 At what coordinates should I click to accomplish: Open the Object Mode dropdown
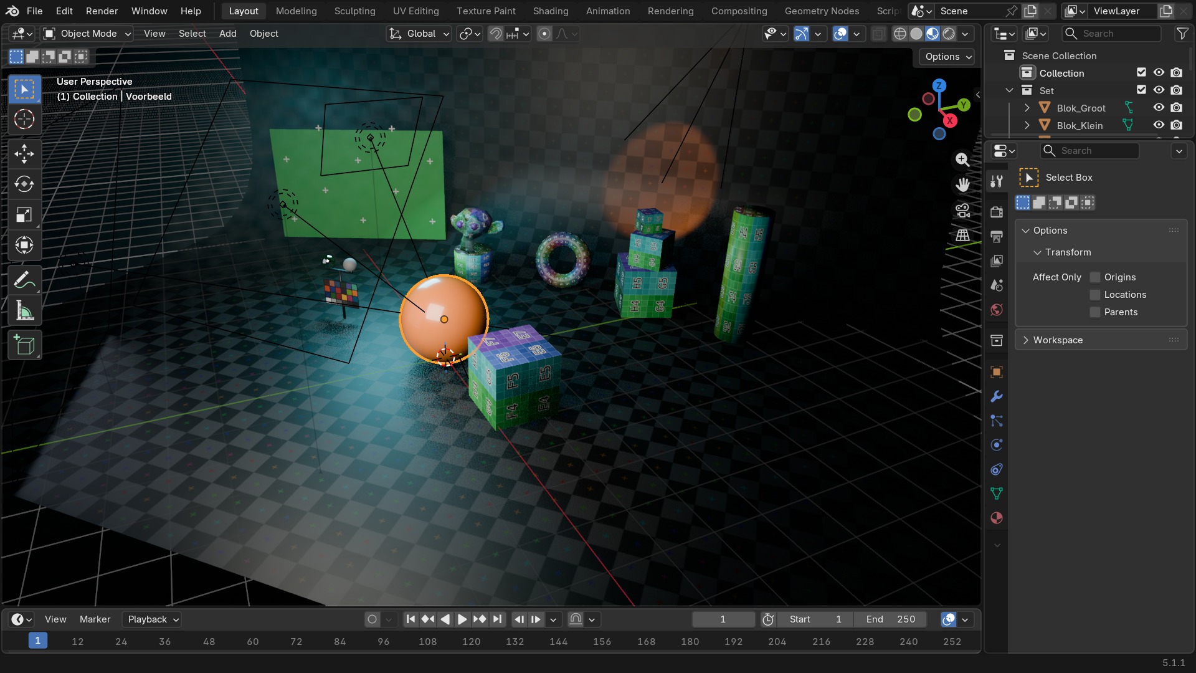[x=87, y=34]
